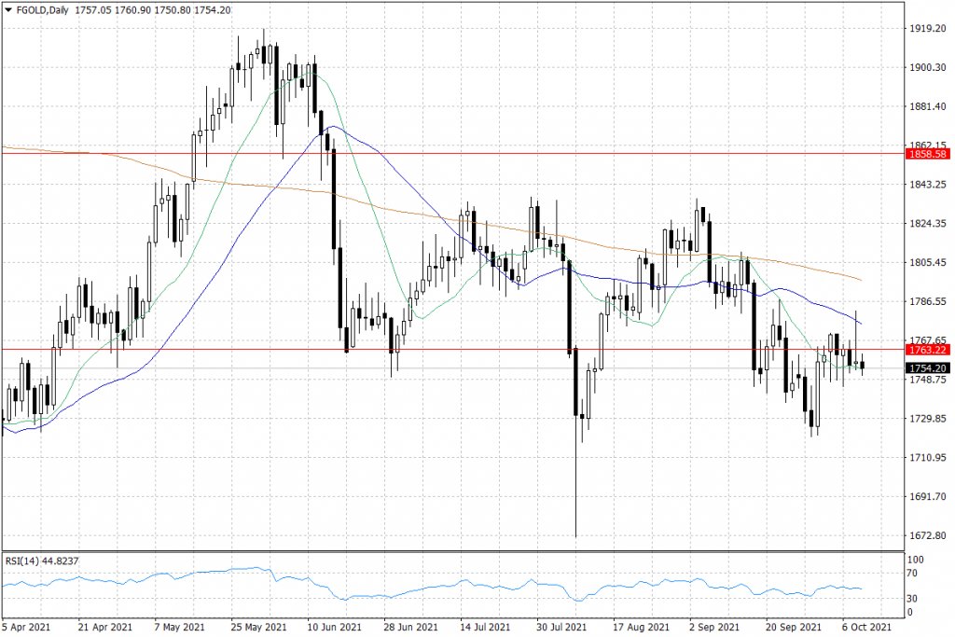Click the FGOLD,Daily chart title
This screenshot has height=637, width=955.
tap(43, 9)
